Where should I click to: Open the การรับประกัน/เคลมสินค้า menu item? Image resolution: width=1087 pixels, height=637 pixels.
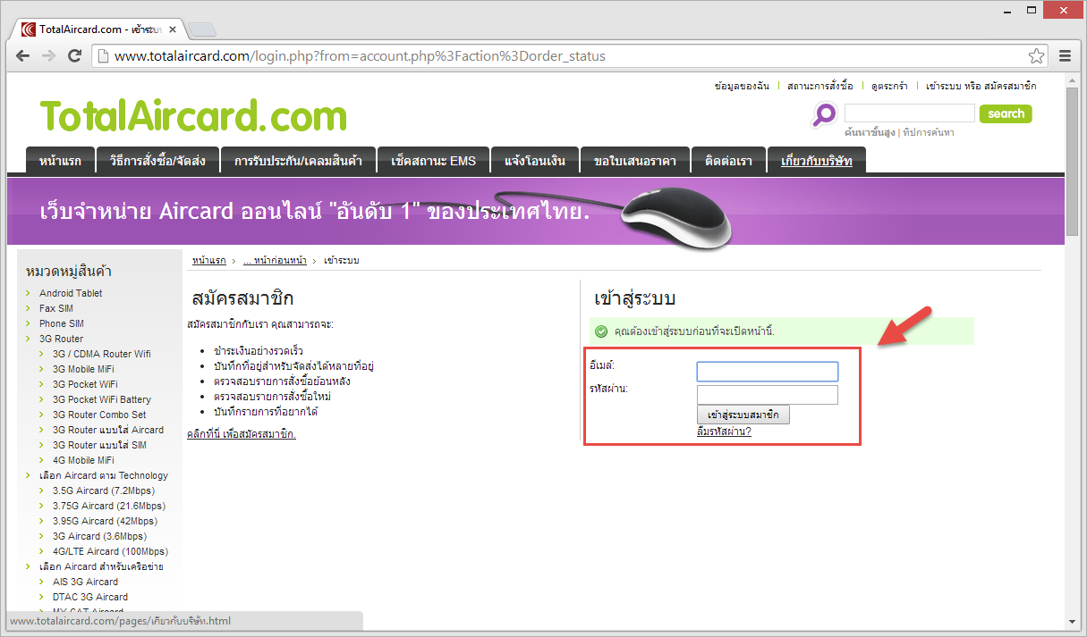tap(298, 161)
